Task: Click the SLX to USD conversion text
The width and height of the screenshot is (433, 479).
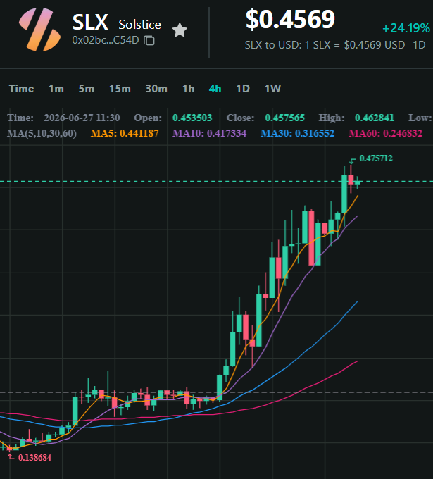Action: pos(325,45)
